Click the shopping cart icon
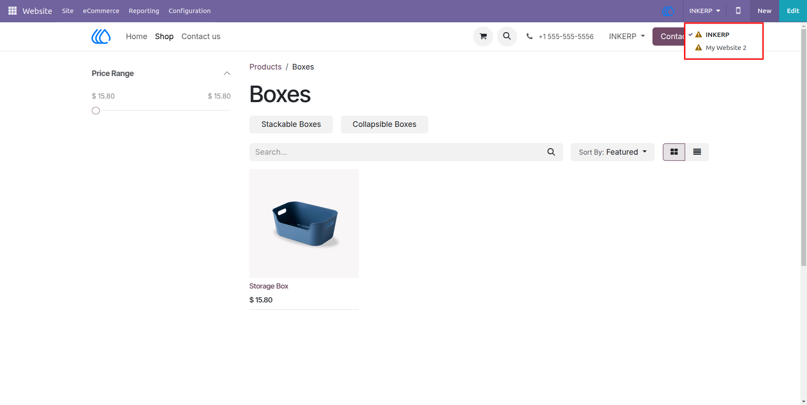 tap(483, 37)
